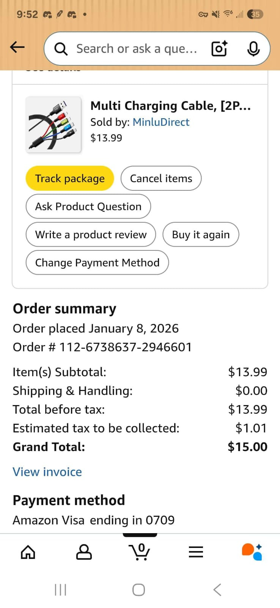
Task: Tap the charging cable product thumbnail
Action: click(x=53, y=125)
